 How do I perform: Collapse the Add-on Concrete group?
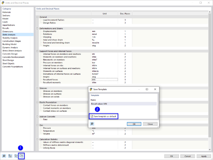37,116
